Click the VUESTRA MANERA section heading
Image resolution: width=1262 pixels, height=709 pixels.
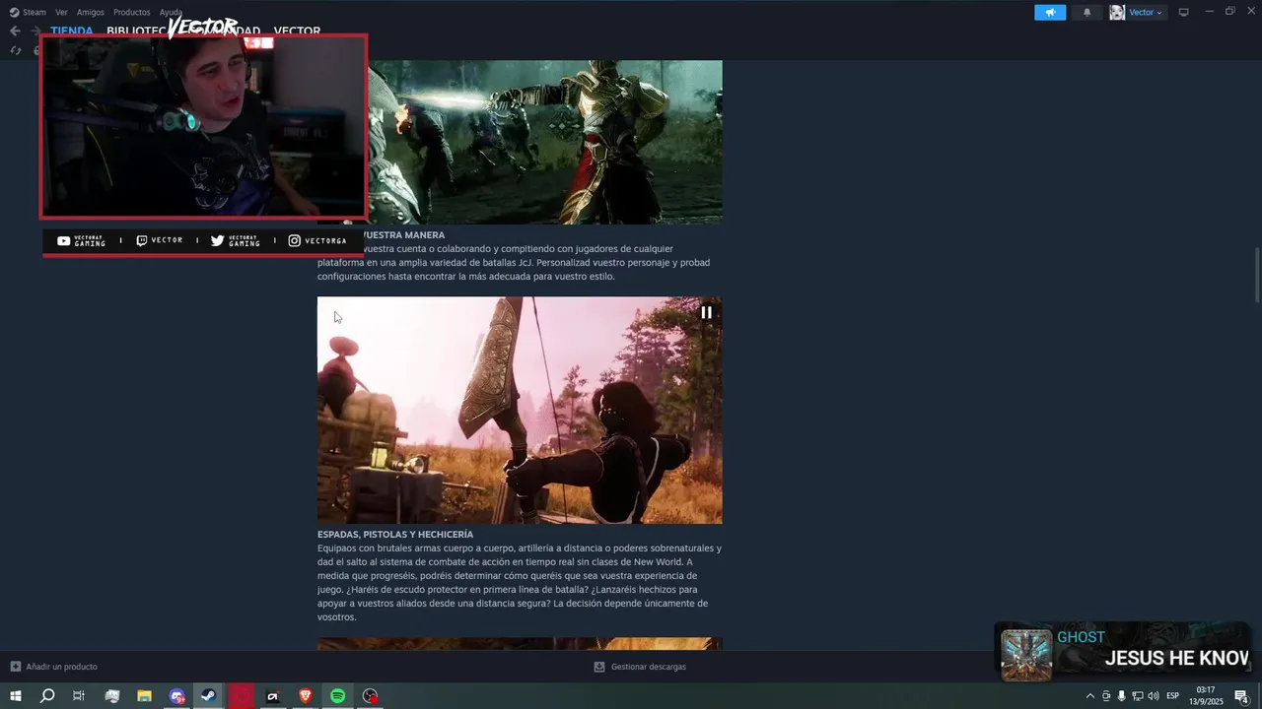[404, 235]
